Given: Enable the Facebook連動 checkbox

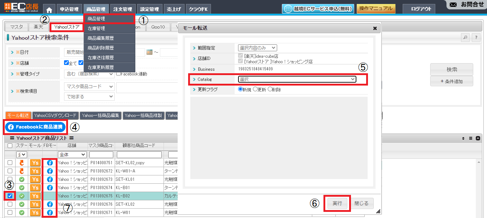Looking at the screenshot, I should pos(118,74).
